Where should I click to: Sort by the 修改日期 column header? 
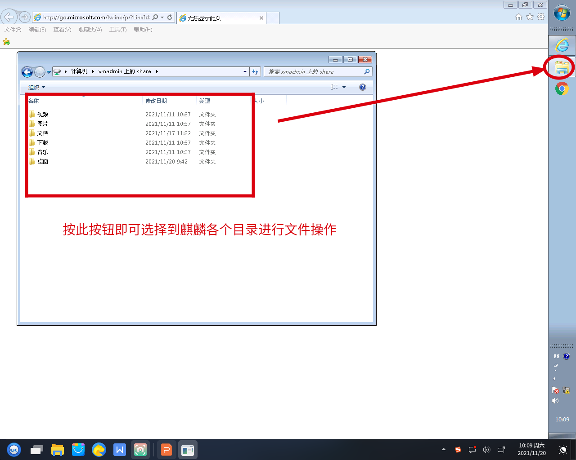click(170, 101)
